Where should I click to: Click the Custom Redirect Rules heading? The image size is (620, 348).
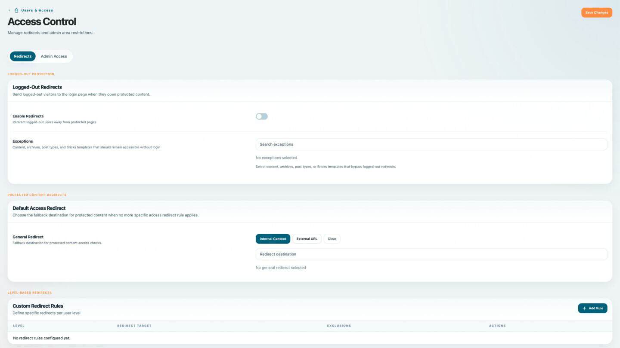tap(38, 306)
